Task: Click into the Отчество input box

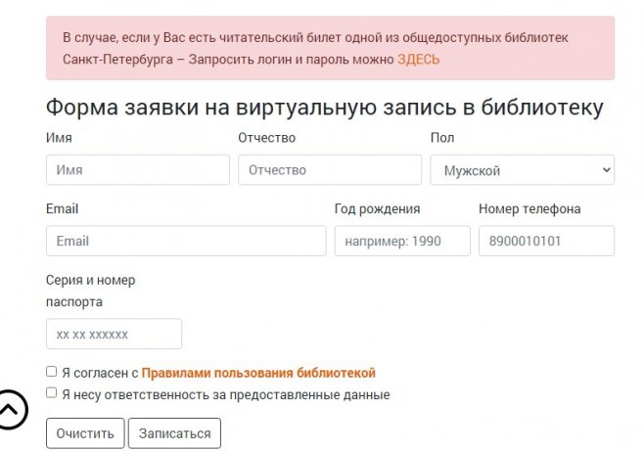Action: 329,170
